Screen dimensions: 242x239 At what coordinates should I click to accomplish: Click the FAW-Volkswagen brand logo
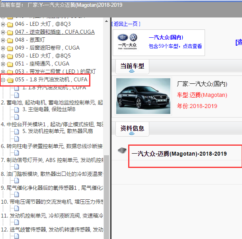pyautogui.click(x=127, y=42)
